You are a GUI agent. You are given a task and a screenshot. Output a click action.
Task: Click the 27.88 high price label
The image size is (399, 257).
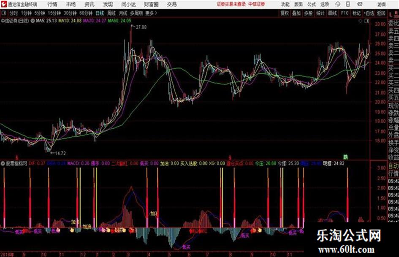(x=141, y=27)
